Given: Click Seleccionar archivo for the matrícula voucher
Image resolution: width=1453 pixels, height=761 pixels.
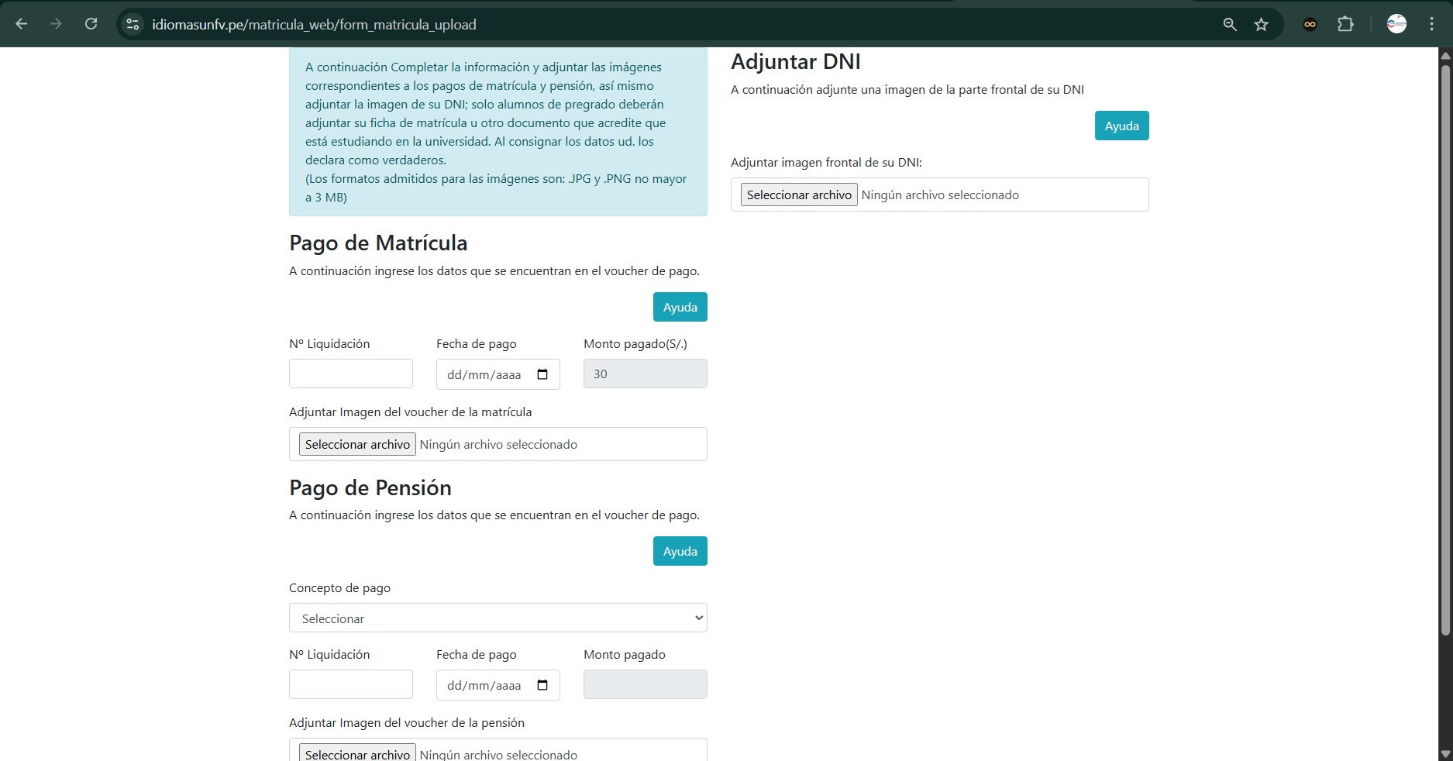Looking at the screenshot, I should click(x=357, y=444).
